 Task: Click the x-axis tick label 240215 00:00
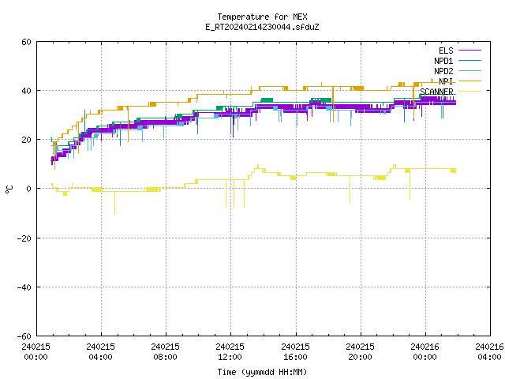[36, 352]
